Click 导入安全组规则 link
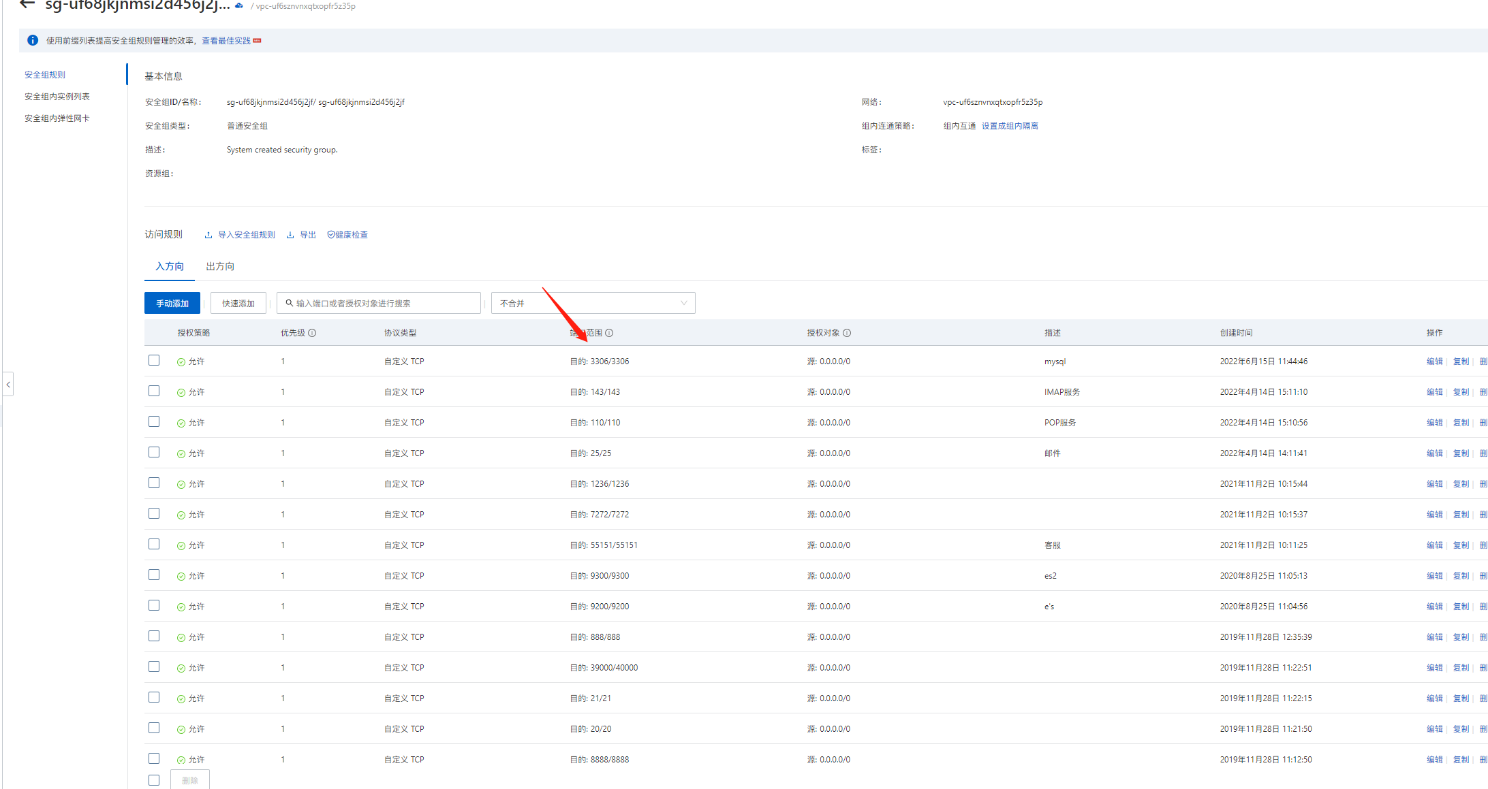 [247, 235]
